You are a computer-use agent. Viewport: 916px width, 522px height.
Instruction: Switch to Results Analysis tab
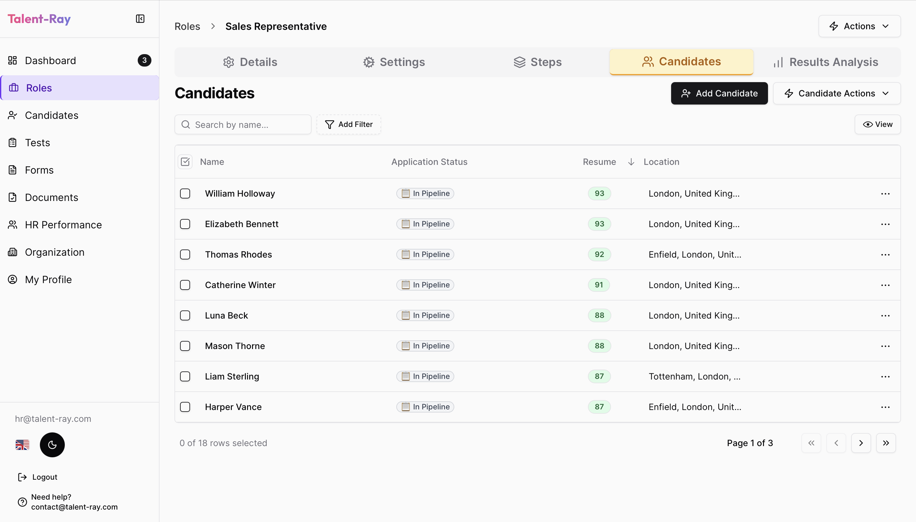826,62
